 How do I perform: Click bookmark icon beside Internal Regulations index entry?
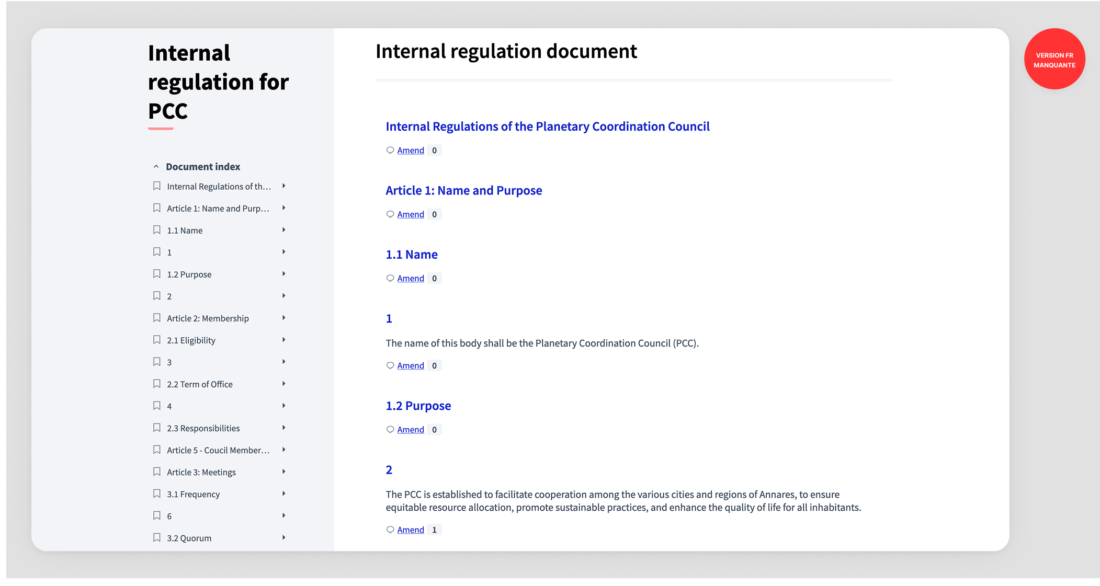click(x=156, y=186)
